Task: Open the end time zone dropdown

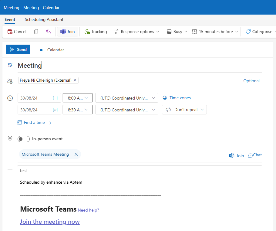Action: coord(127,110)
